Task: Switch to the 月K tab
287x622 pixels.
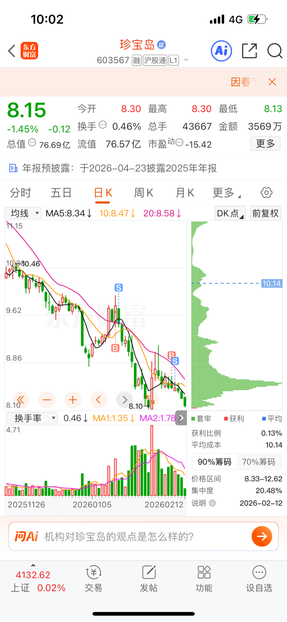Action: [x=185, y=193]
